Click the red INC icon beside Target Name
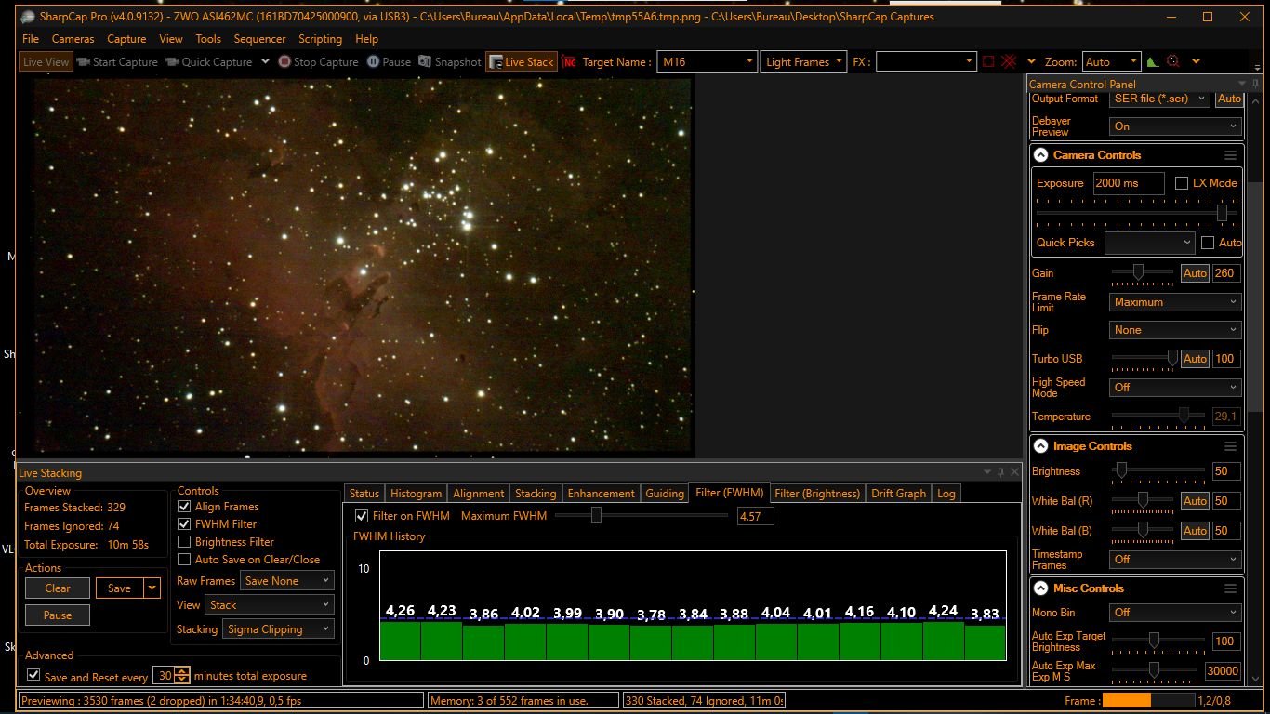Screen dimensions: 1270x714 [569, 62]
